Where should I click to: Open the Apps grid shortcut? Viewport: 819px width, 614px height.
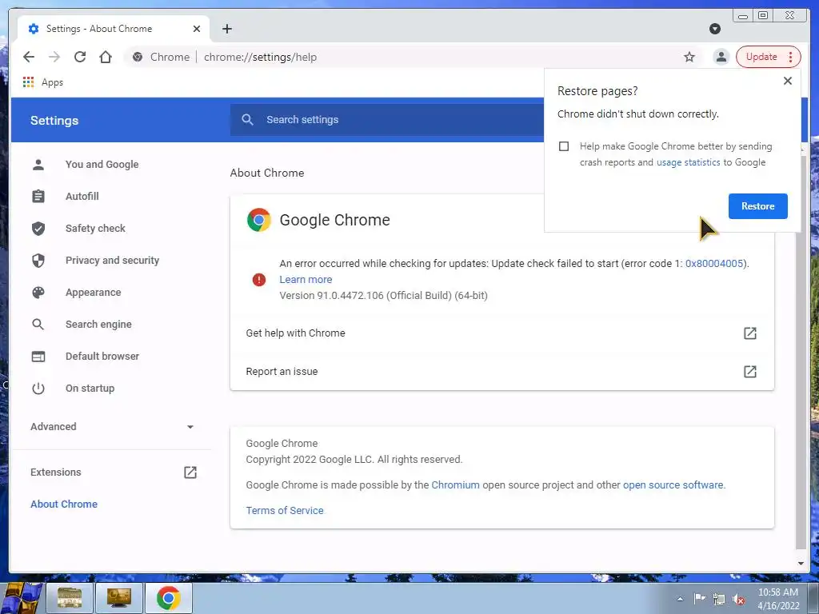click(x=43, y=82)
